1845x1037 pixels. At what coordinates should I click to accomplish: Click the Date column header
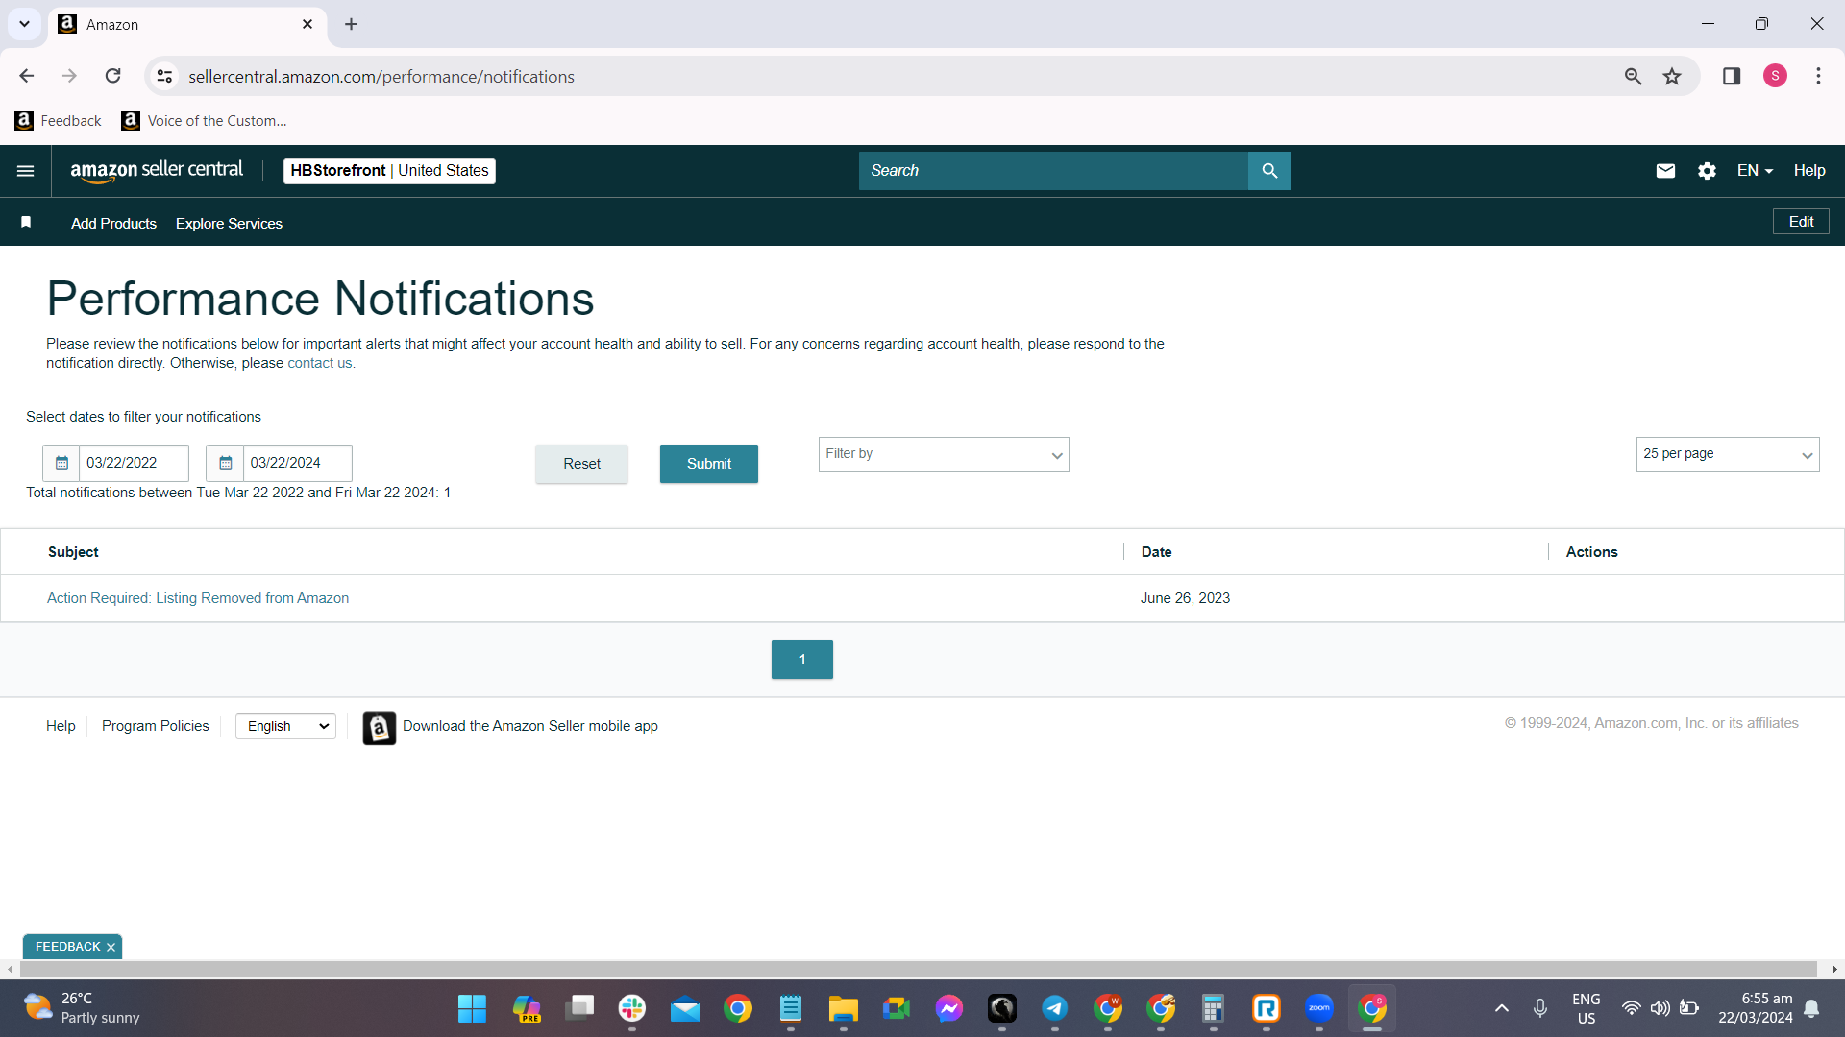tap(1156, 552)
